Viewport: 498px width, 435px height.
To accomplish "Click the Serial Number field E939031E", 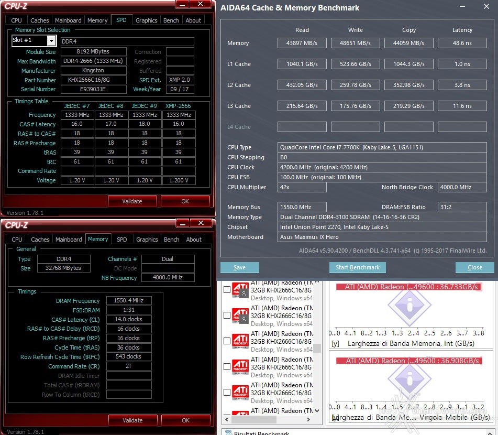I will tap(93, 89).
